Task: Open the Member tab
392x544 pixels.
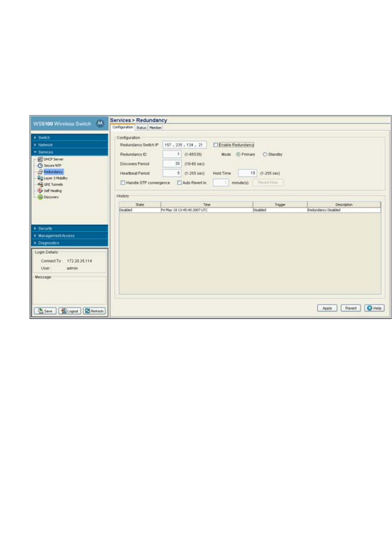Action: coord(155,128)
